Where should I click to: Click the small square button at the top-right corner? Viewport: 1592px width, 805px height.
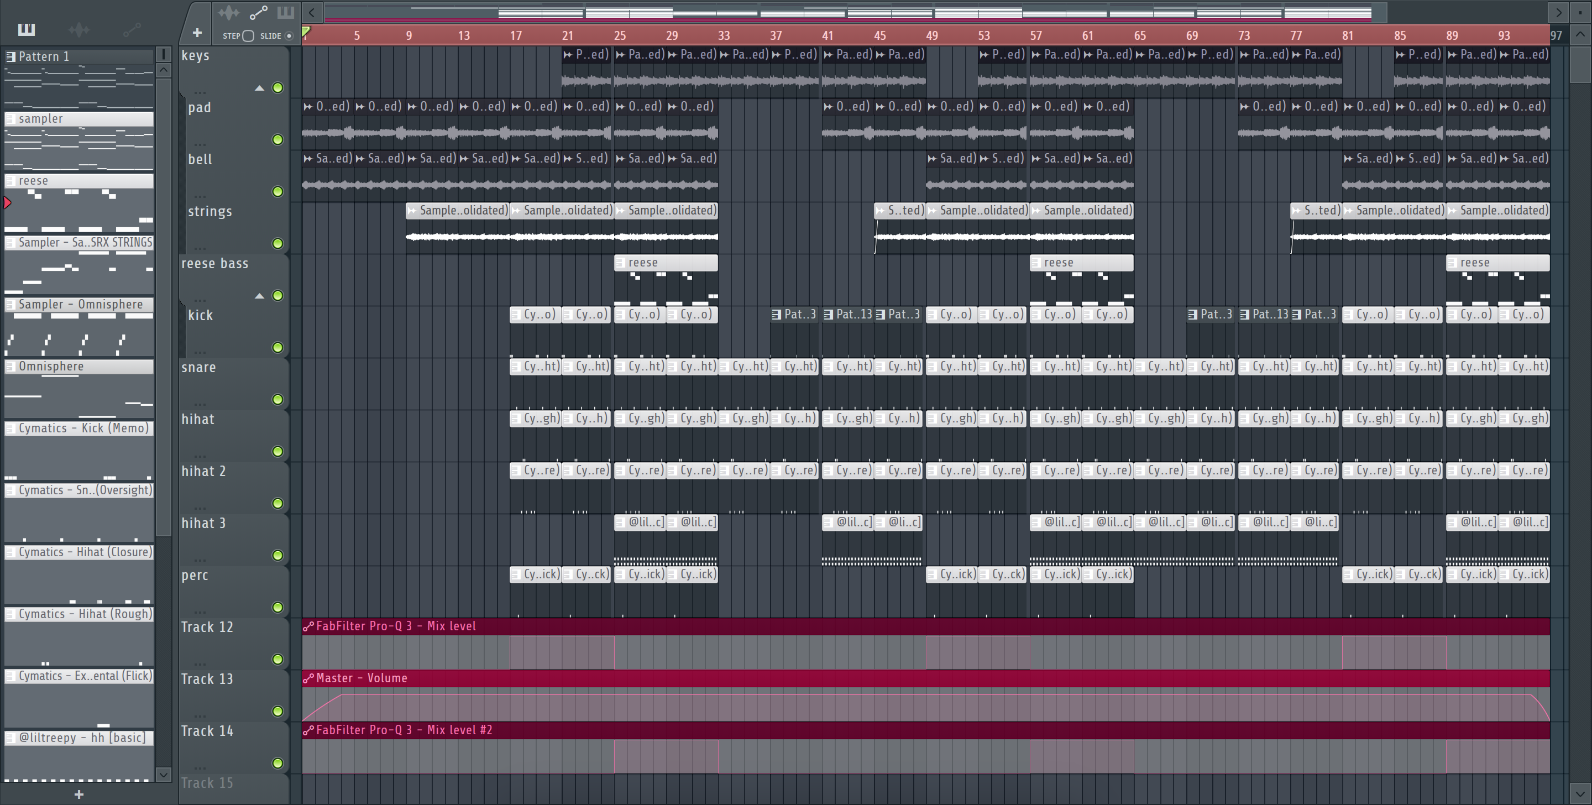click(x=1580, y=12)
